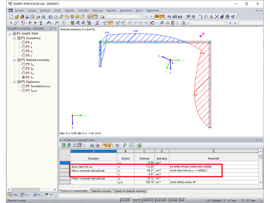Viewport: 270px width, 203px height.
Task: Click the crosshair ellipse toolbar icon
Action: pos(167,23)
